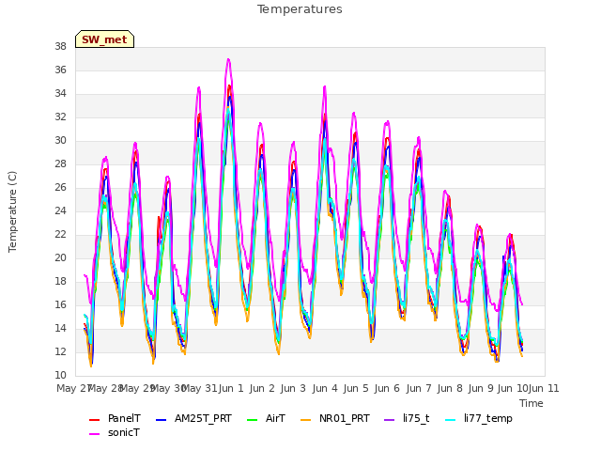Click the Jun 8 date tick label
Screen dimensions: 601x451
coord(450,388)
